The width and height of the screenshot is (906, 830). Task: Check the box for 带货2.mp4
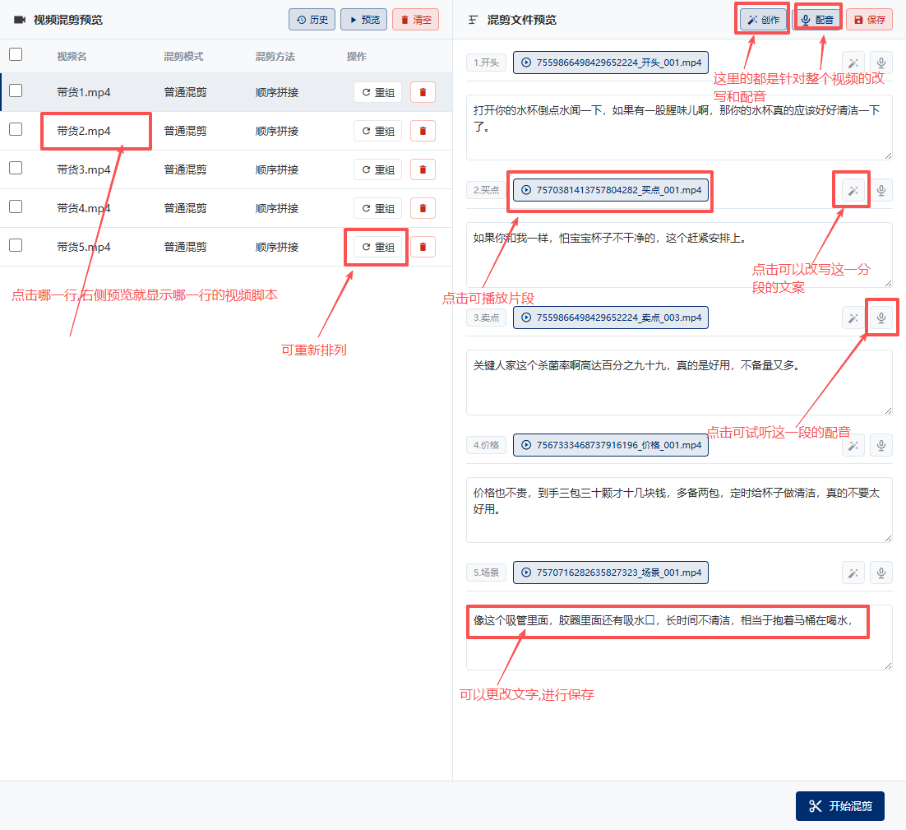pyautogui.click(x=16, y=129)
